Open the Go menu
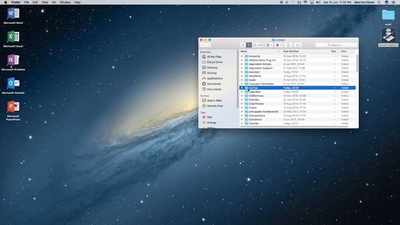This screenshot has height=225, width=400. point(54,2)
